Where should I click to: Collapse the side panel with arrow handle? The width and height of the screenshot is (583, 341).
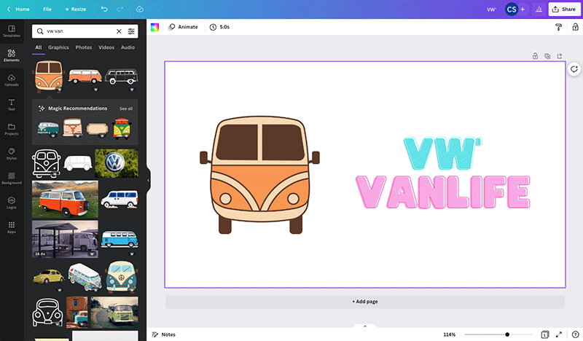(x=149, y=181)
